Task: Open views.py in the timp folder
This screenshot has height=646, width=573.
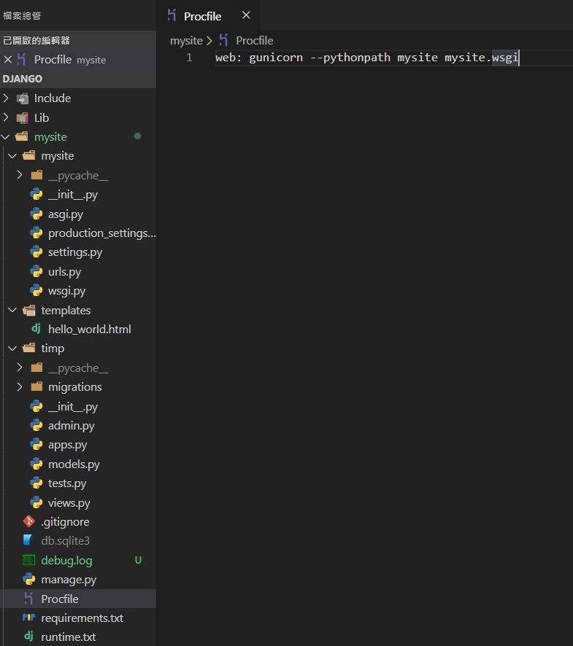Action: 69,503
